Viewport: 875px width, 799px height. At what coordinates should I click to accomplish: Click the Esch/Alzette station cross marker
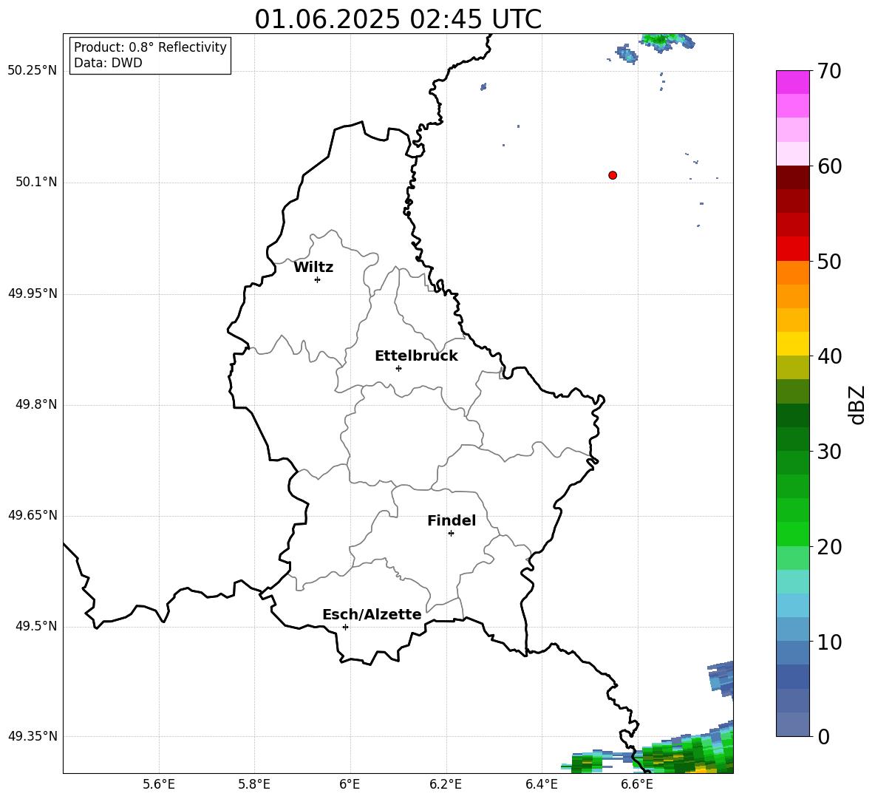click(345, 627)
